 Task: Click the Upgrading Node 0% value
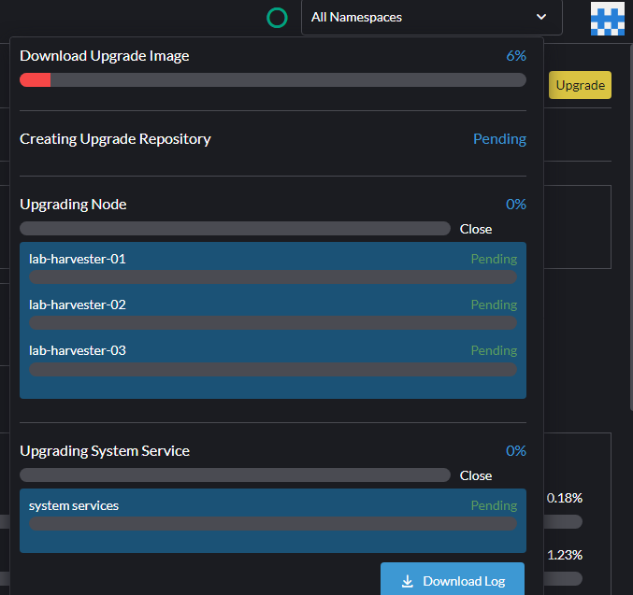point(516,205)
